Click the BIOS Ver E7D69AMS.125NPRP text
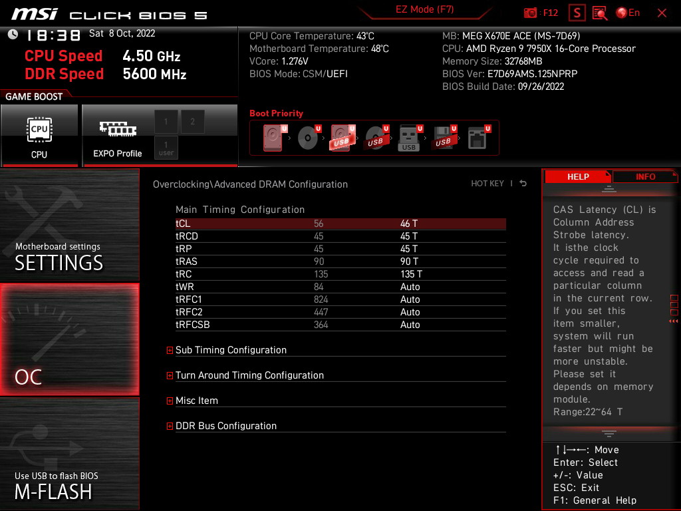 (510, 74)
